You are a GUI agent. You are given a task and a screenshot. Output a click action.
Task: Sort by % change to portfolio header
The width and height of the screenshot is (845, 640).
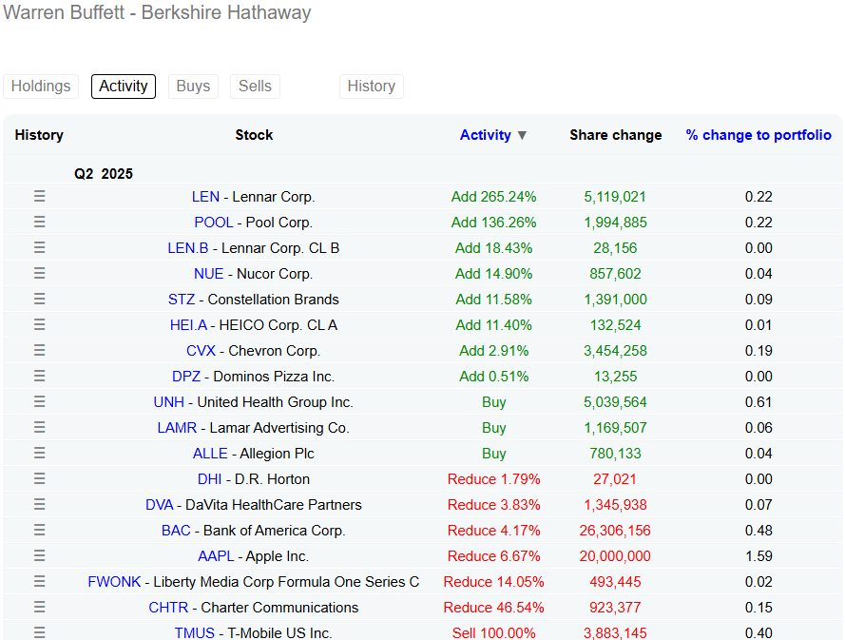pyautogui.click(x=759, y=135)
